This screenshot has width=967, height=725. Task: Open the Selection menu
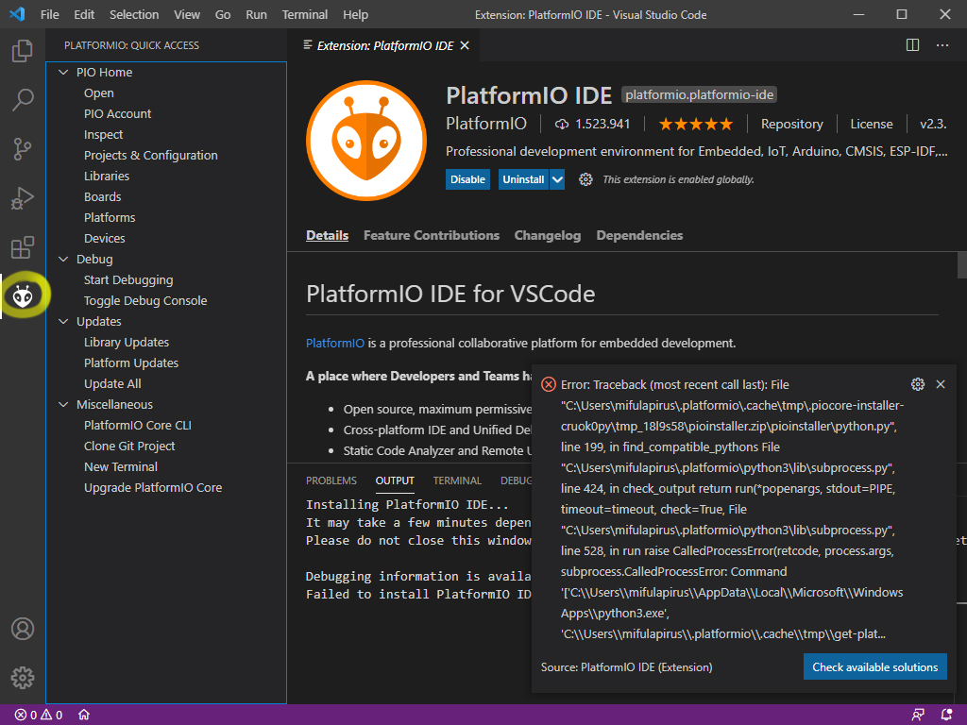(x=134, y=14)
